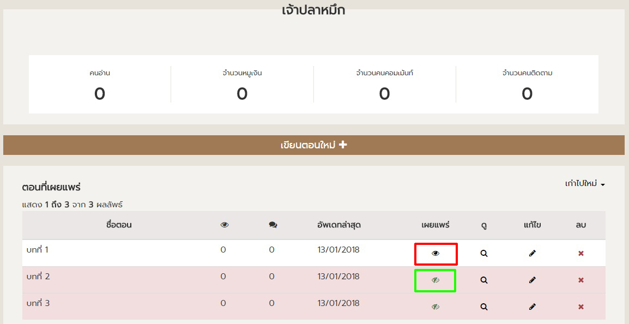Screen dimensions: 629x324
Task: Open the เก่าไปใหม่ sort dropdown
Action: tap(585, 184)
